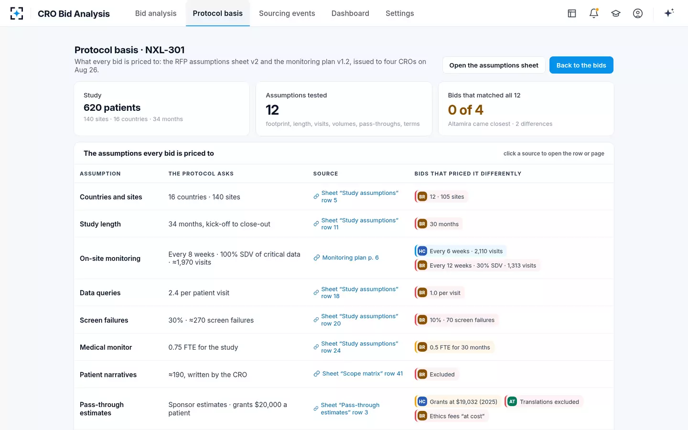Image resolution: width=688 pixels, height=430 pixels.
Task: Click the "CRO Bid Analysis" app title
Action: [74, 14]
